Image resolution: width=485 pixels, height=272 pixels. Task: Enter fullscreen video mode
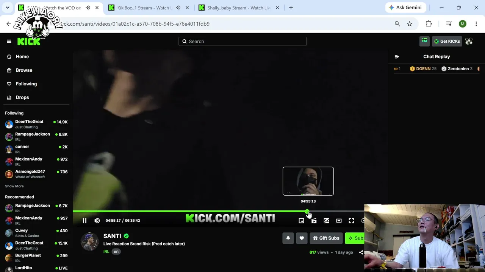click(x=351, y=221)
